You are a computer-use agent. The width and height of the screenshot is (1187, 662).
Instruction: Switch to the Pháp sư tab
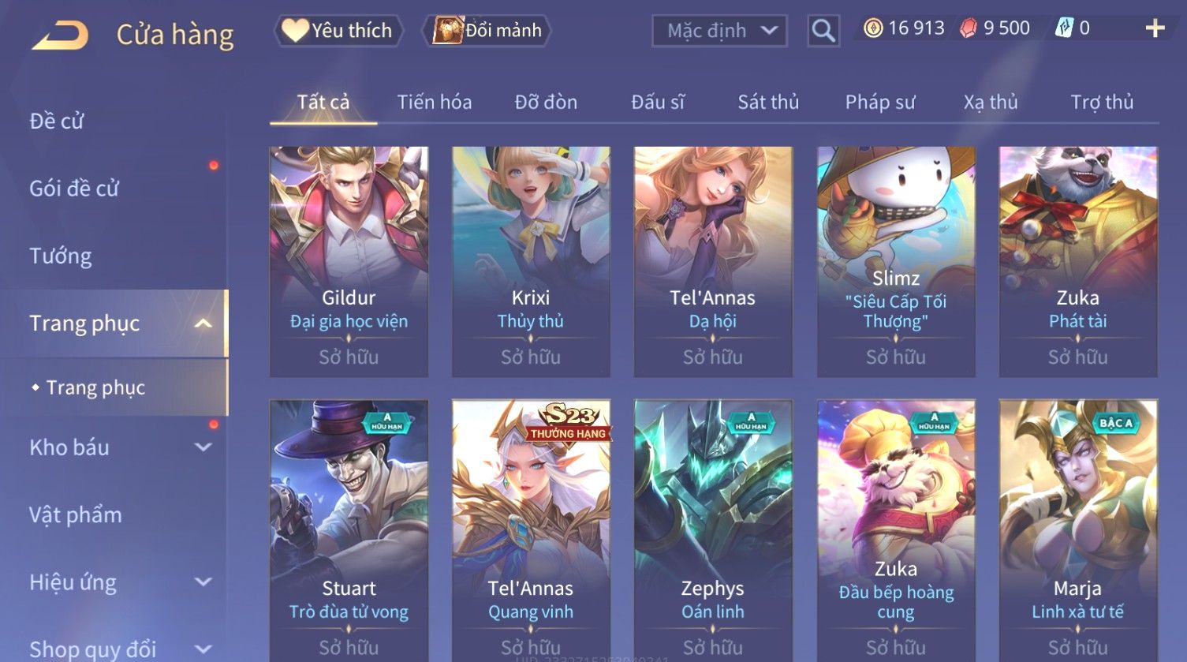880,102
